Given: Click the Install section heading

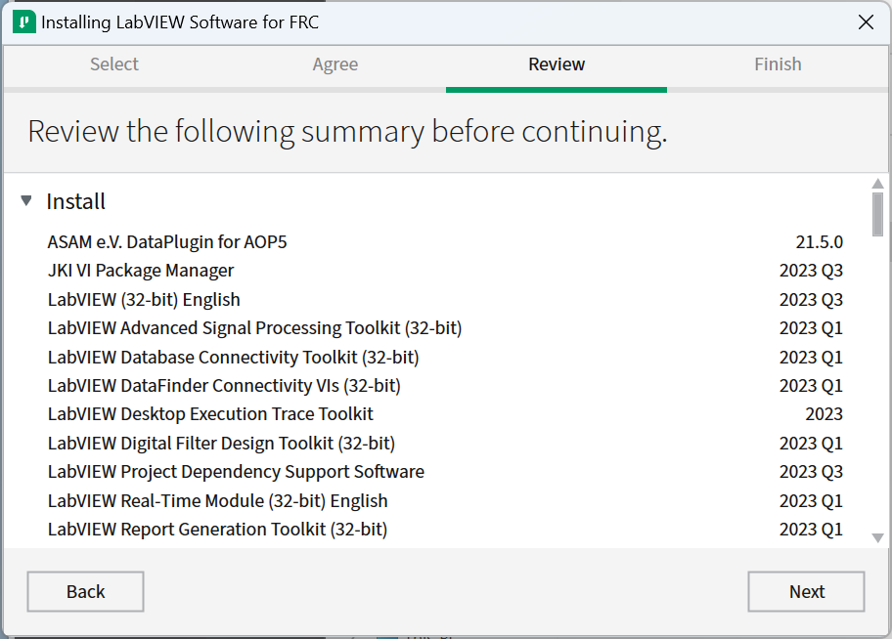Looking at the screenshot, I should point(76,201).
